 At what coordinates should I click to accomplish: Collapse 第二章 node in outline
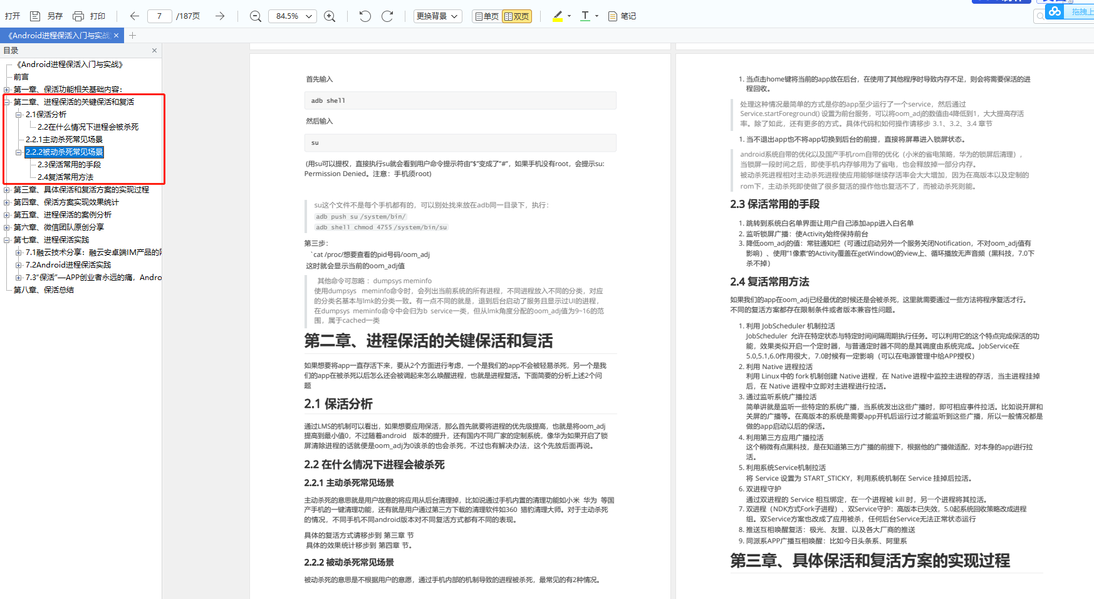click(7, 102)
